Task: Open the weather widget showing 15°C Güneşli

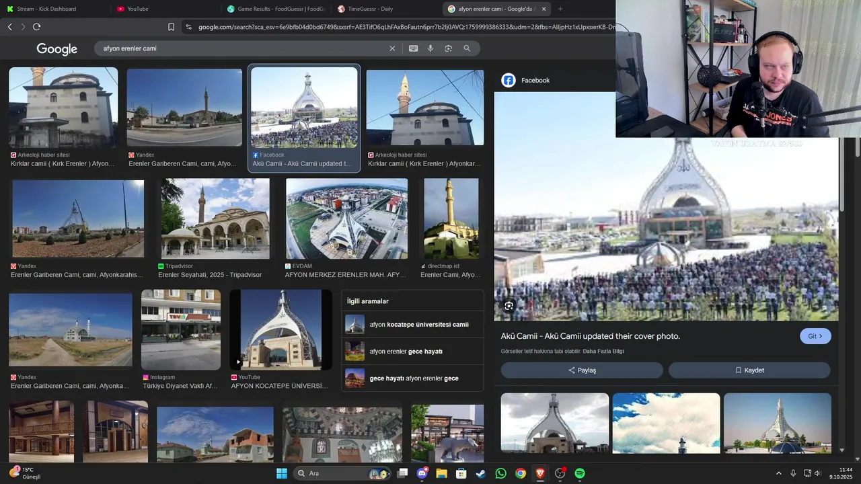Action: tap(26, 473)
